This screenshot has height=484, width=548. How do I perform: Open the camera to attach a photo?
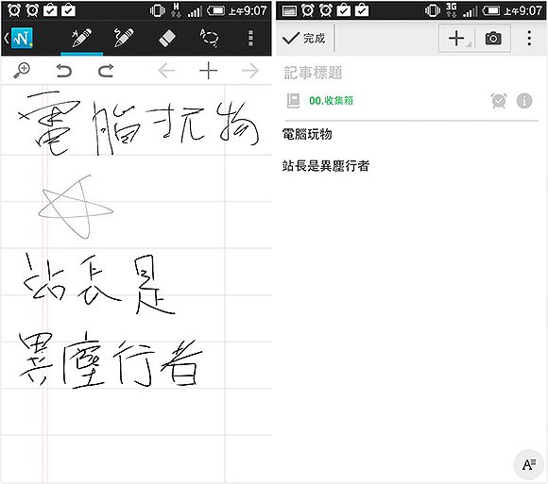(x=493, y=38)
